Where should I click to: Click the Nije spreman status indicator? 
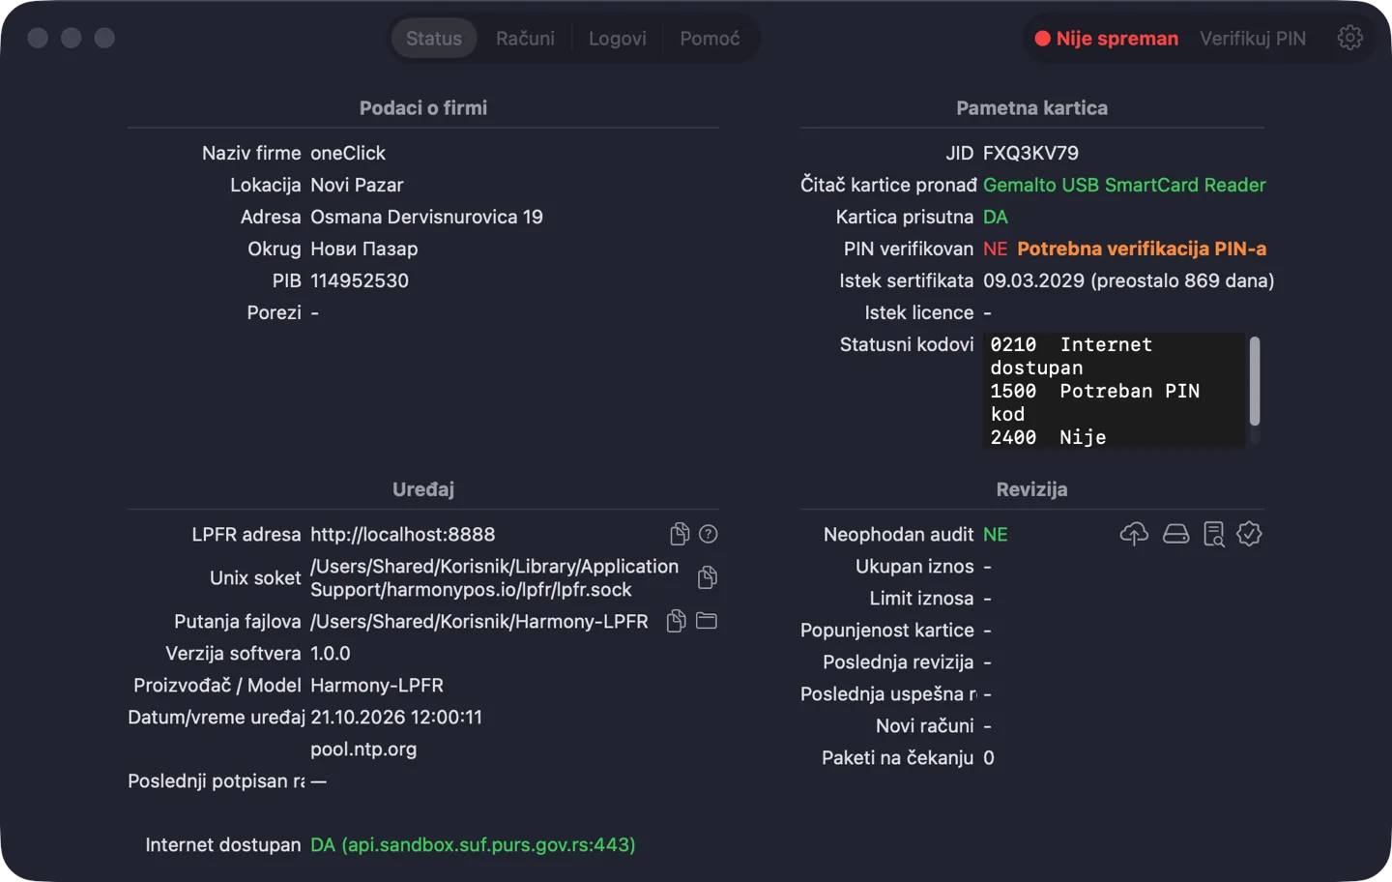pyautogui.click(x=1107, y=39)
